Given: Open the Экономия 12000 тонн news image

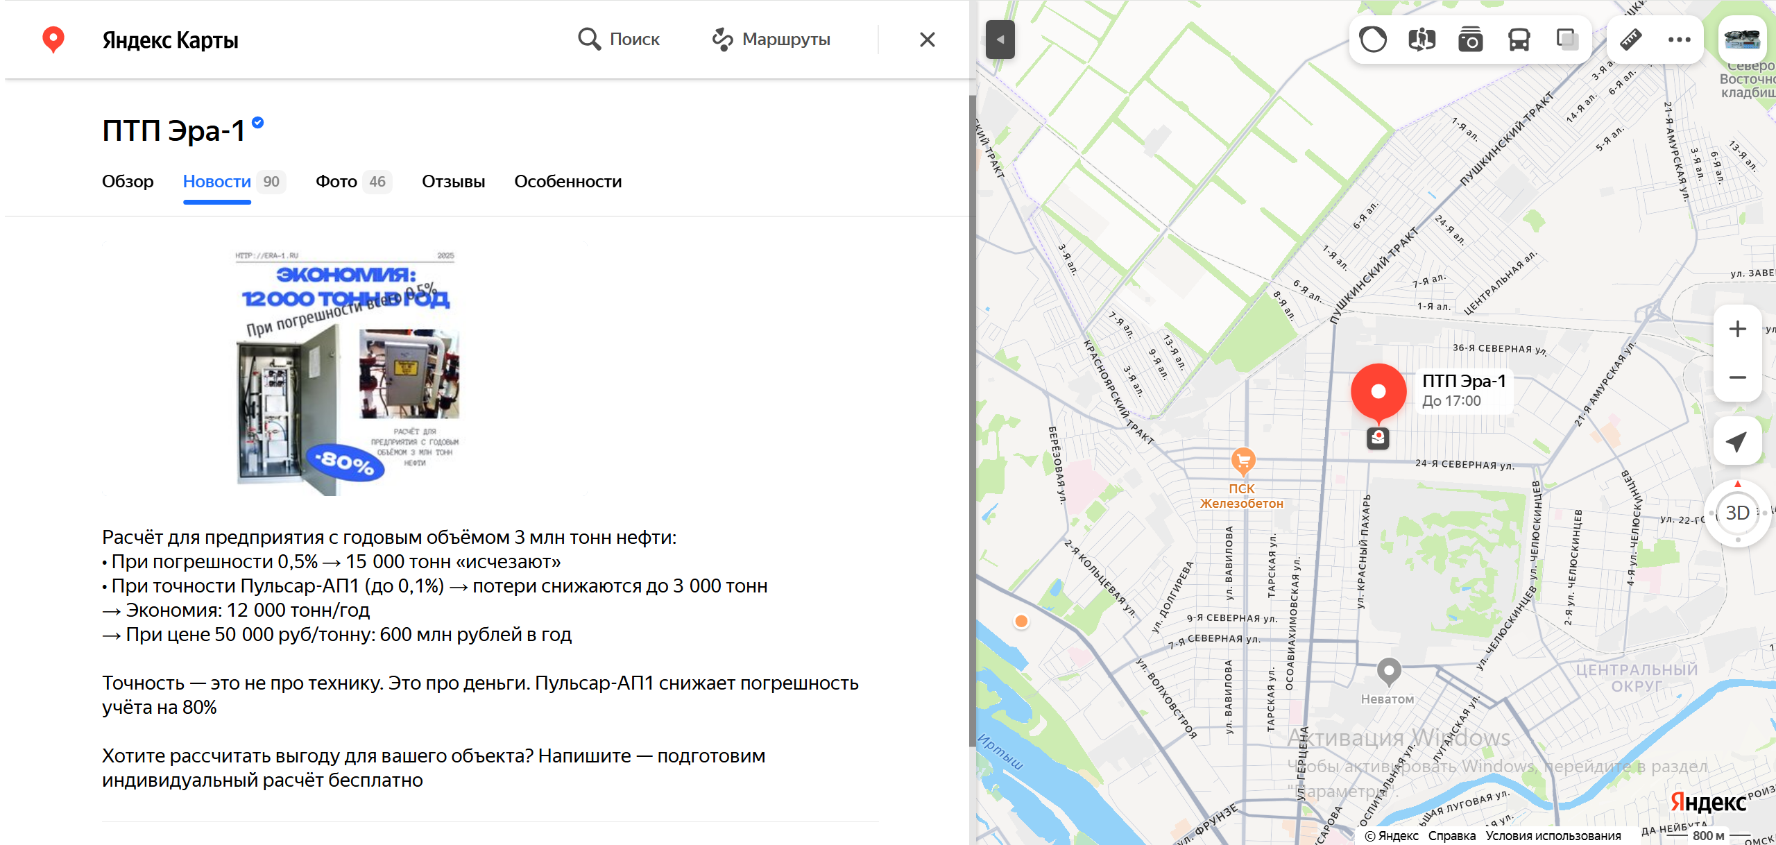Looking at the screenshot, I should pyautogui.click(x=345, y=369).
